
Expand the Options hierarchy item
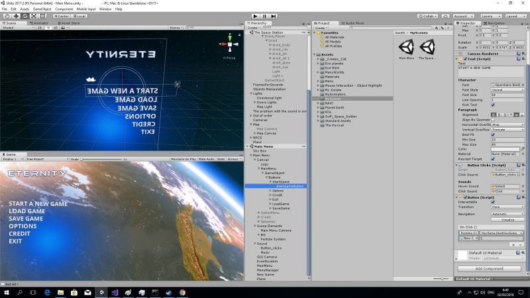pos(270,191)
